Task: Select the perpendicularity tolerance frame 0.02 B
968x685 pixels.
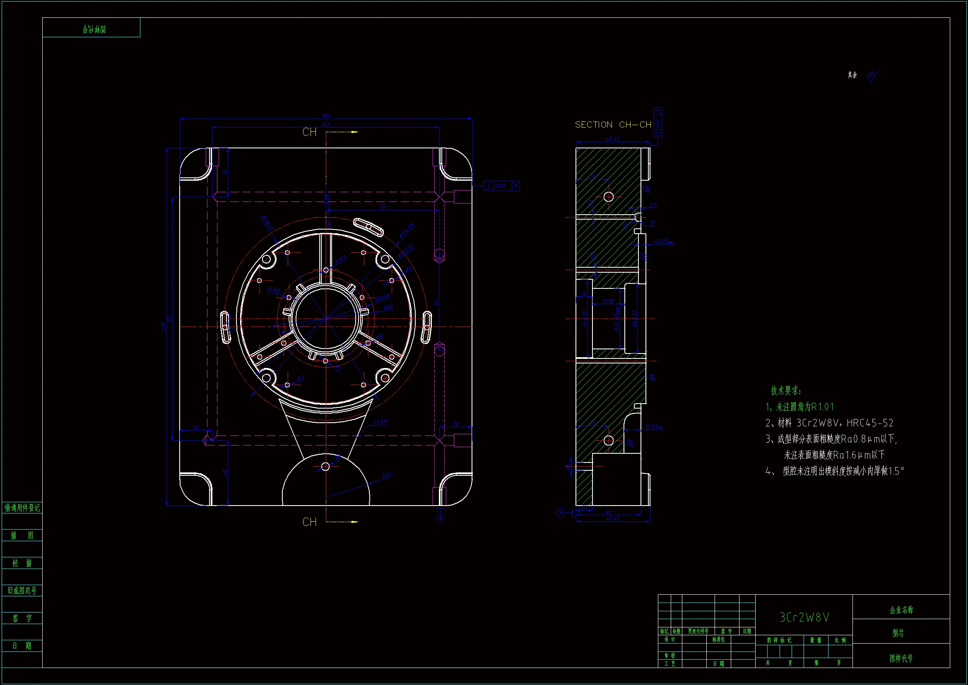Action: click(x=501, y=186)
